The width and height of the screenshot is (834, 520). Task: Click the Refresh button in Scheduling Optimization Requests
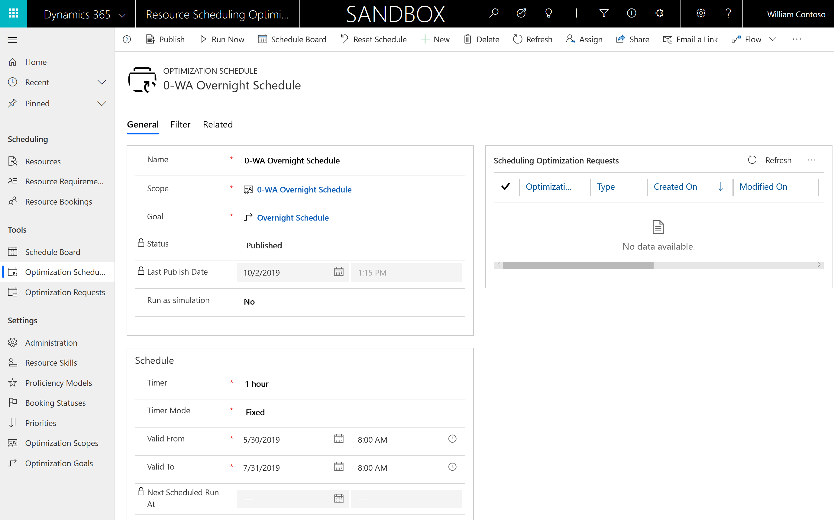click(770, 160)
